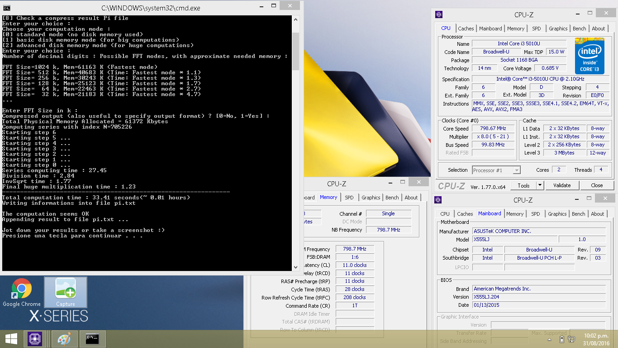Open the cmd.exe taskbar icon

click(92, 339)
